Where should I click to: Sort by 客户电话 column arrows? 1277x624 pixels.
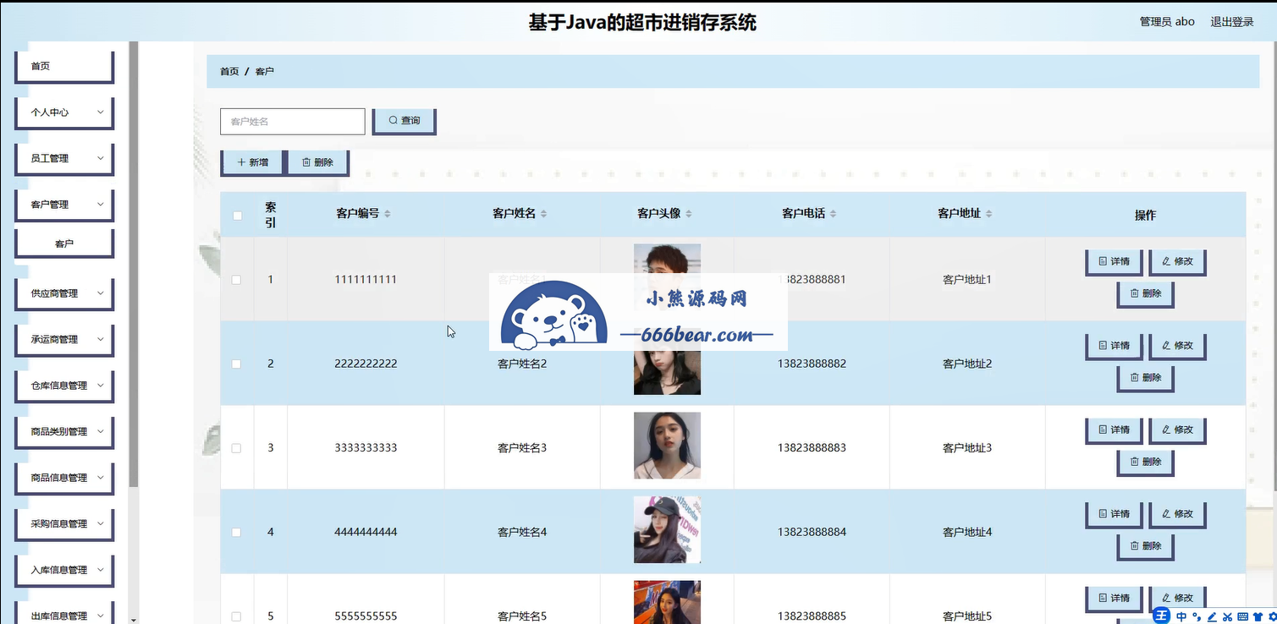[833, 214]
